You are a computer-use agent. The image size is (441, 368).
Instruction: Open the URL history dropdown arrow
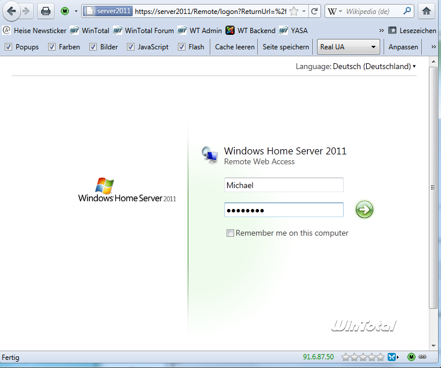[x=304, y=12]
